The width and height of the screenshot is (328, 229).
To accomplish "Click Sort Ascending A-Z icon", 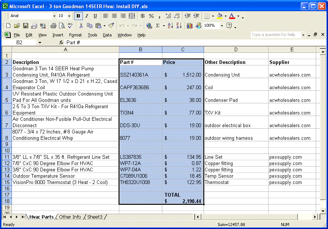I will point(170,26).
